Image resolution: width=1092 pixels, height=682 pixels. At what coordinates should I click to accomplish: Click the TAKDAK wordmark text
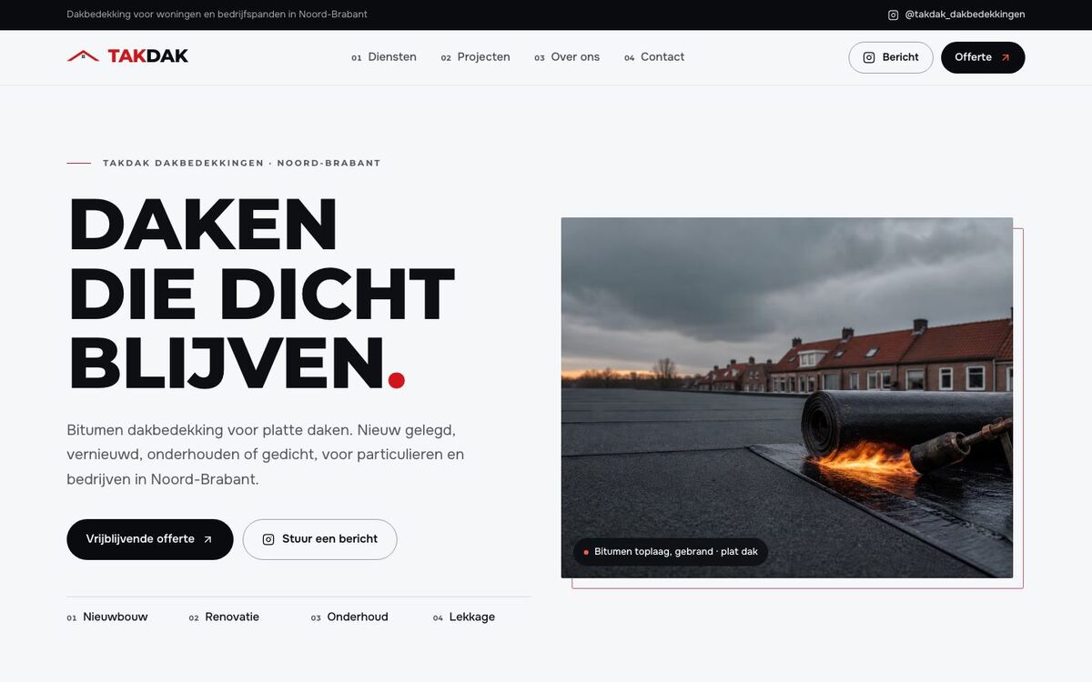point(148,56)
